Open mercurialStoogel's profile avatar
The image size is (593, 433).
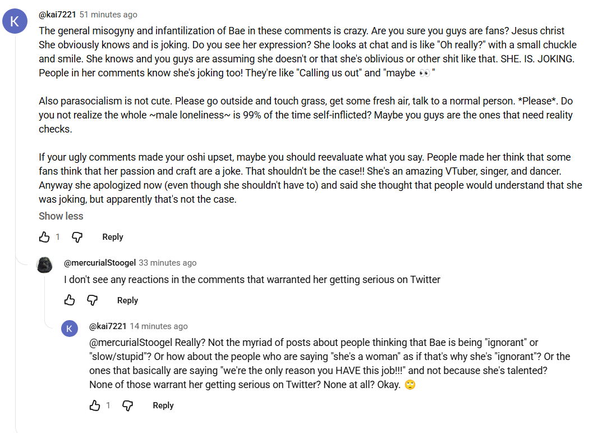pyautogui.click(x=44, y=265)
